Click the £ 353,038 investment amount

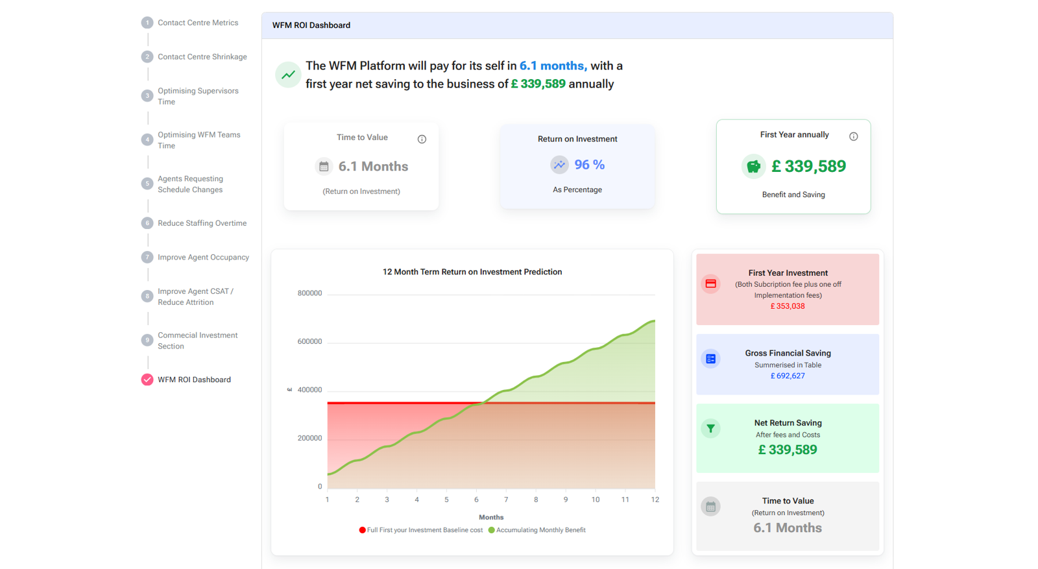[x=788, y=306]
